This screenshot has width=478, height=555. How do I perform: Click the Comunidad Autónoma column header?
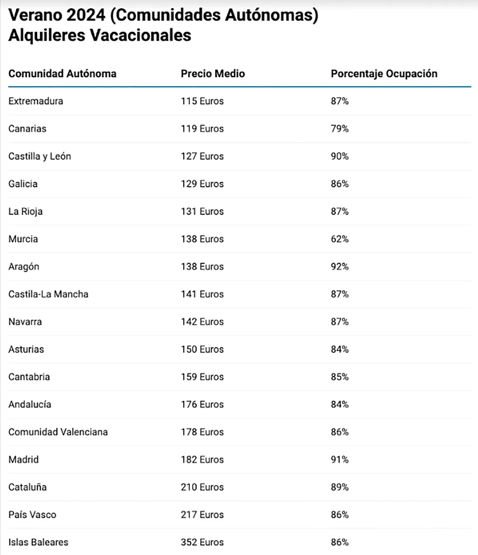point(62,74)
